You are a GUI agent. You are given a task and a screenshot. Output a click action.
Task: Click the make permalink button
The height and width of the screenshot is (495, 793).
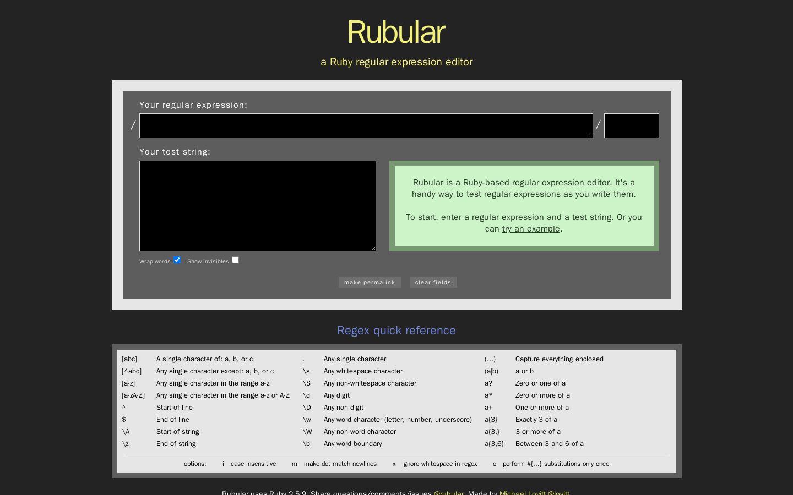(370, 282)
